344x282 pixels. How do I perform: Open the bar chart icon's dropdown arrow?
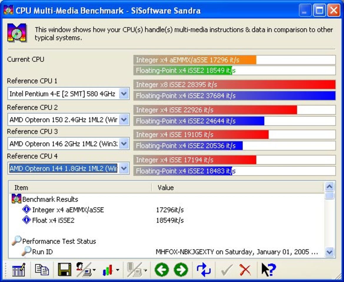(x=118, y=270)
